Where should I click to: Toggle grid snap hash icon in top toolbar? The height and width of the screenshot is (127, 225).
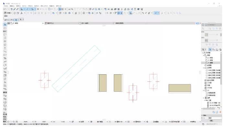tap(38, 9)
